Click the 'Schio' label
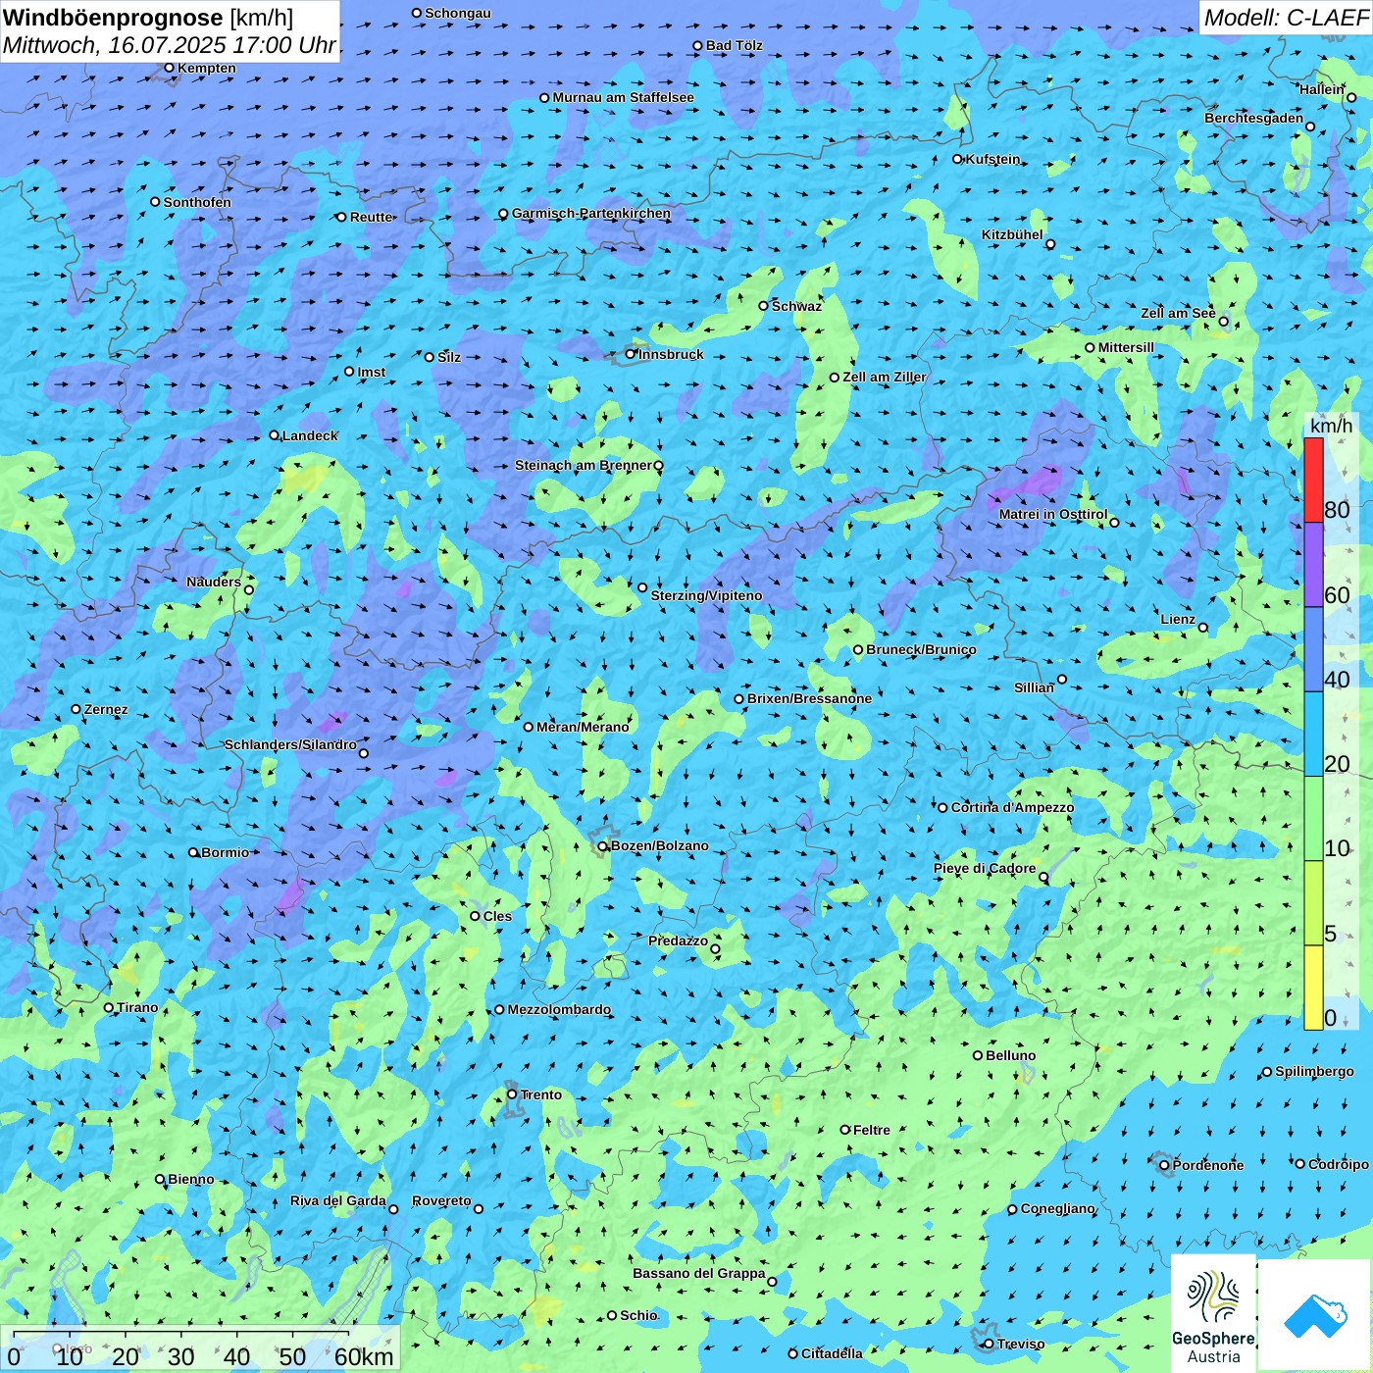This screenshot has height=1373, width=1373. coord(638,1315)
